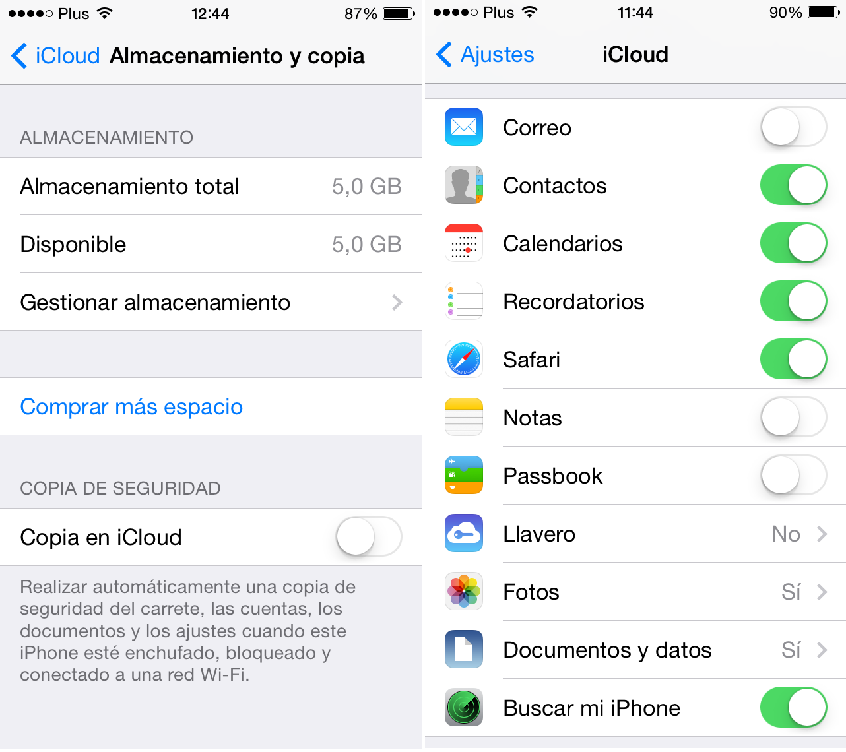Open Gestionar almacenamiento chevron
This screenshot has height=752, width=846.
397,302
